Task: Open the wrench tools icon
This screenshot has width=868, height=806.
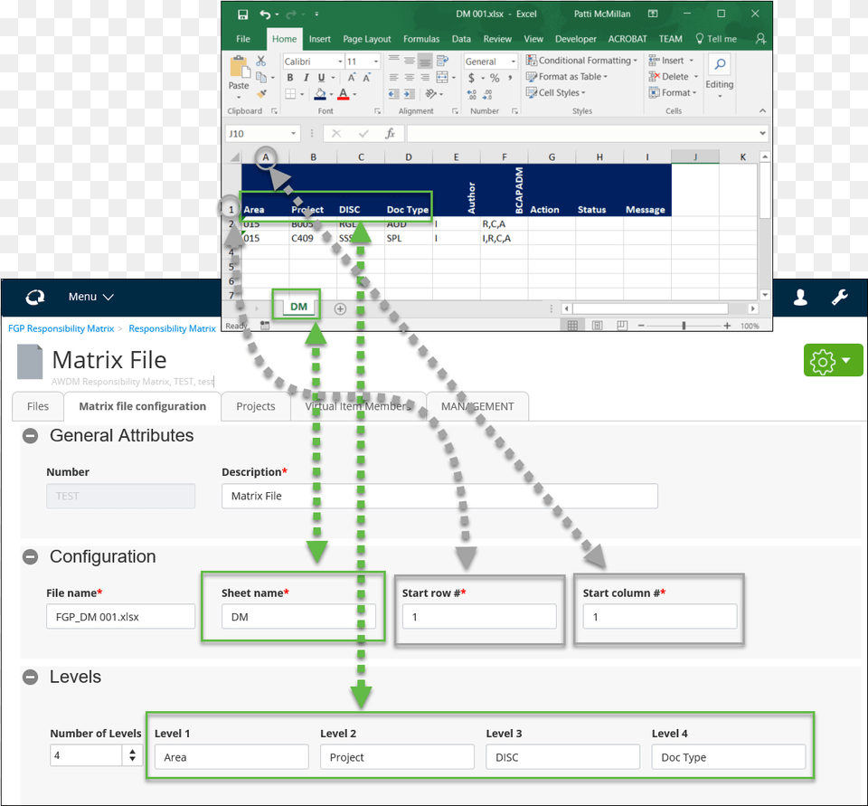Action: (839, 297)
